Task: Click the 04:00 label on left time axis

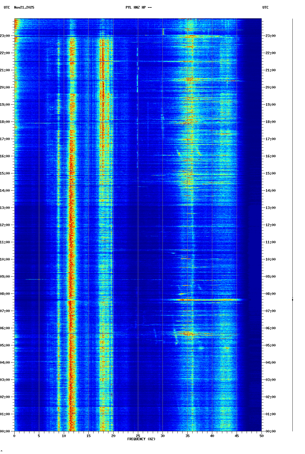Action: [x=5, y=363]
